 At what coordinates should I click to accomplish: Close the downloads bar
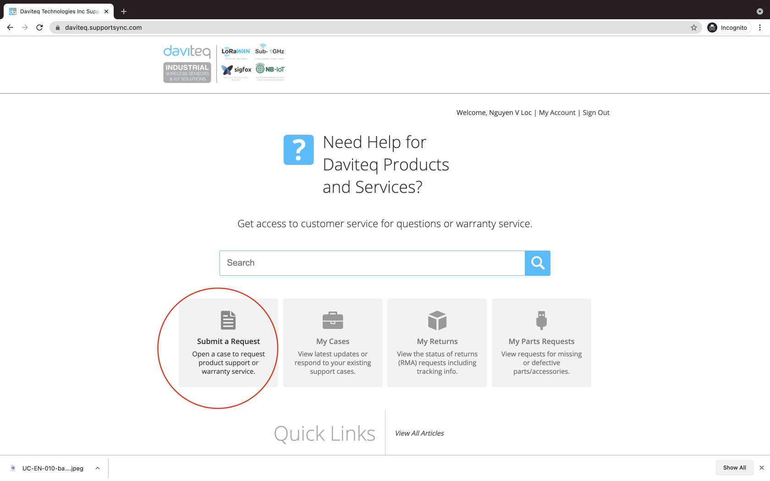[762, 468]
